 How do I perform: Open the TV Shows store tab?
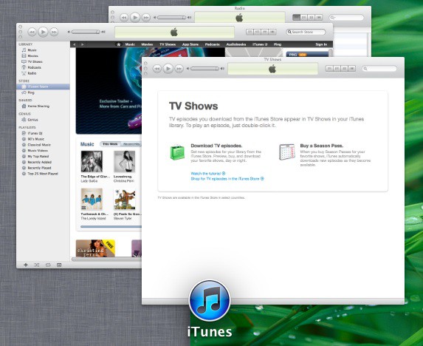(168, 44)
